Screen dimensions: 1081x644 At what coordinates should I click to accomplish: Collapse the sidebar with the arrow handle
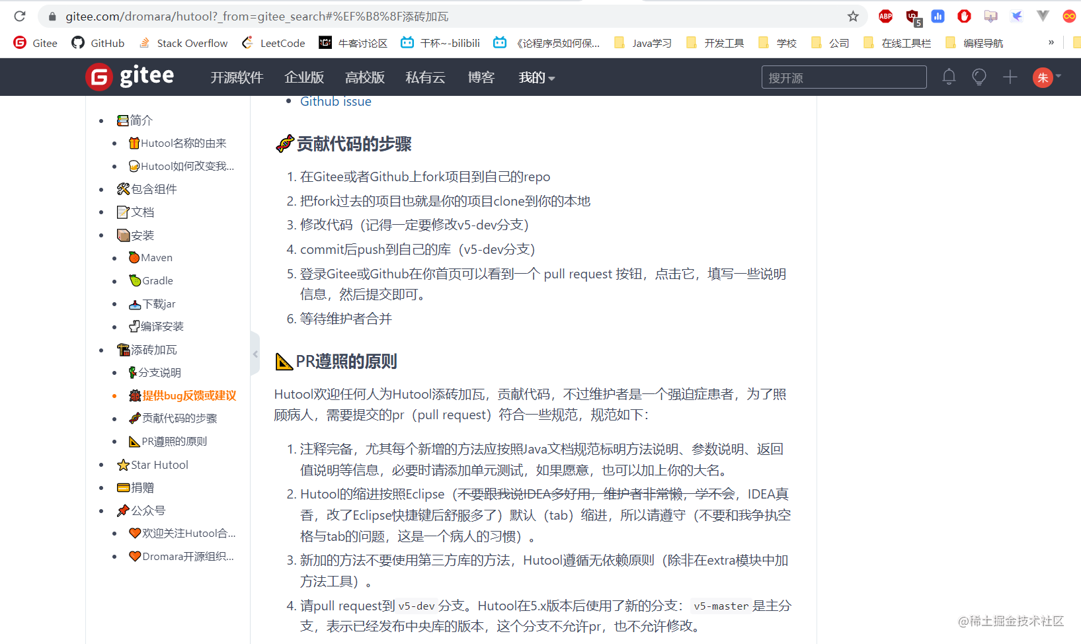click(x=255, y=354)
